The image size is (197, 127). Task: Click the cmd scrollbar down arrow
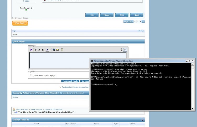193,109
